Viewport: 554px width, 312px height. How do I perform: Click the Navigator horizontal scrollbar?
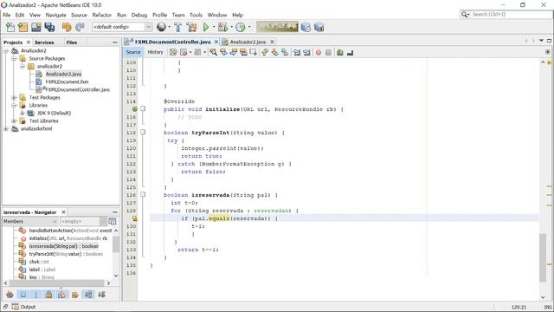click(56, 283)
